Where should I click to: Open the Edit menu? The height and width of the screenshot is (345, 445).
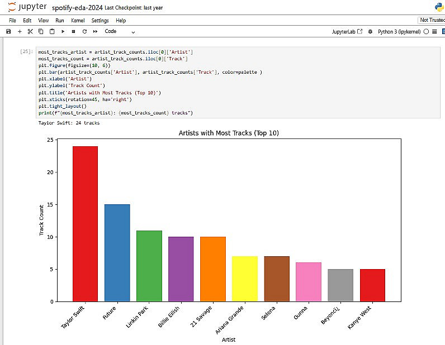tap(27, 21)
